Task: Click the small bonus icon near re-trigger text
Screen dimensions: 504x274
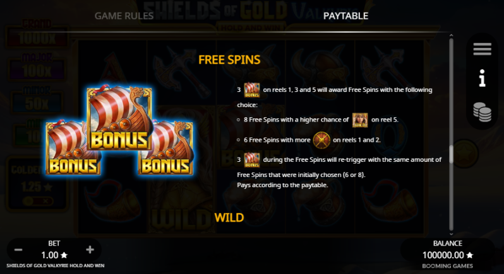Action: (x=251, y=160)
